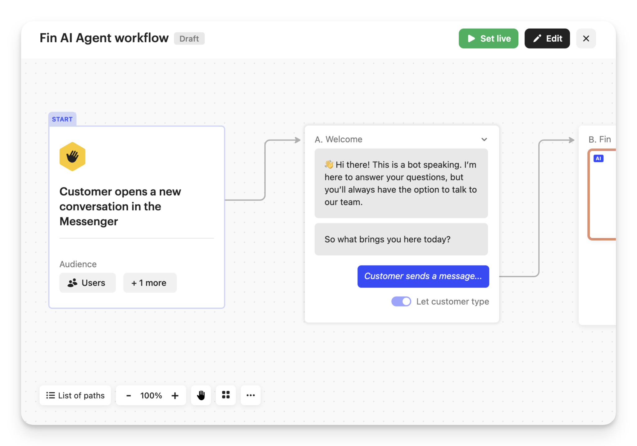
Task: Open the workflow with Edit button
Action: [x=547, y=39]
